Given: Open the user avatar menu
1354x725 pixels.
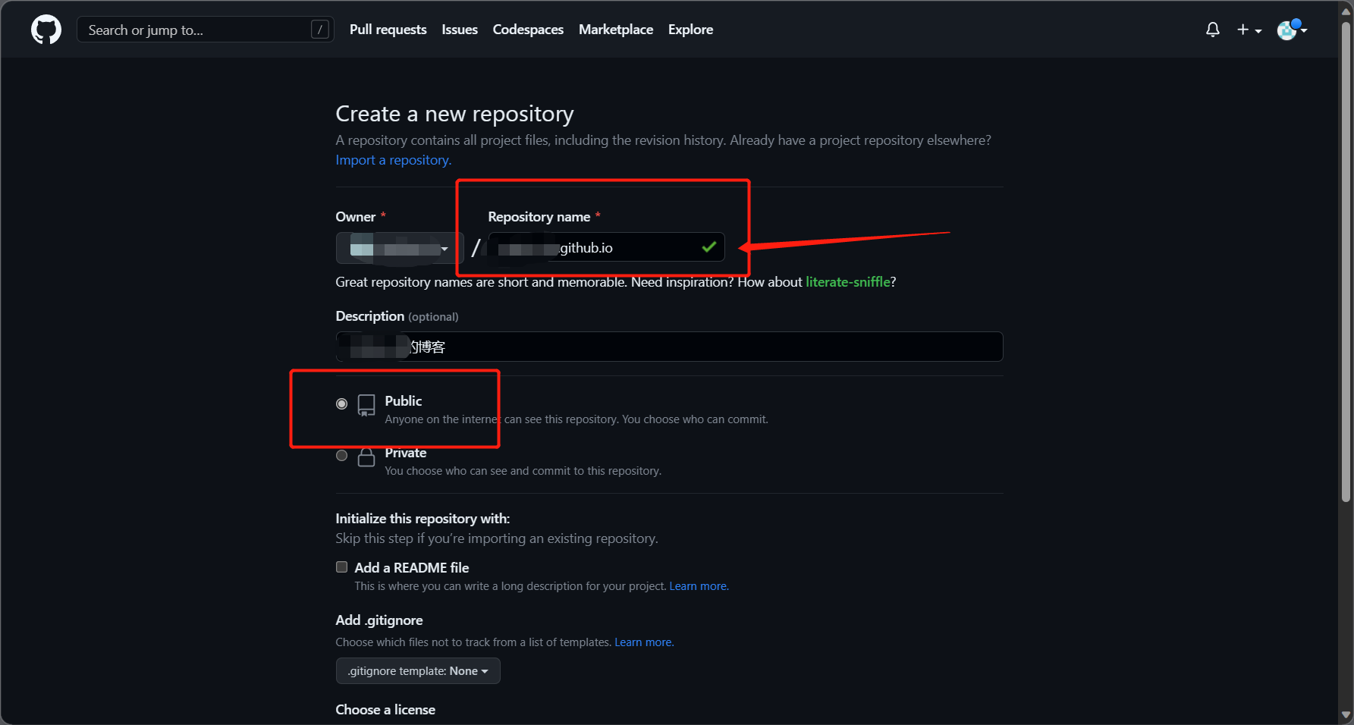Looking at the screenshot, I should coord(1293,30).
